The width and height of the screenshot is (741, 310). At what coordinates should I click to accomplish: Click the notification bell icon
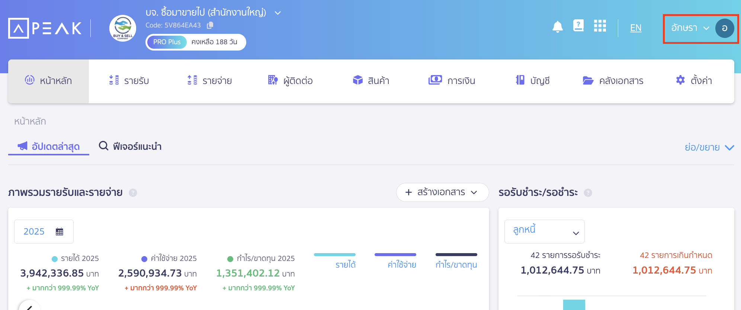(x=557, y=27)
